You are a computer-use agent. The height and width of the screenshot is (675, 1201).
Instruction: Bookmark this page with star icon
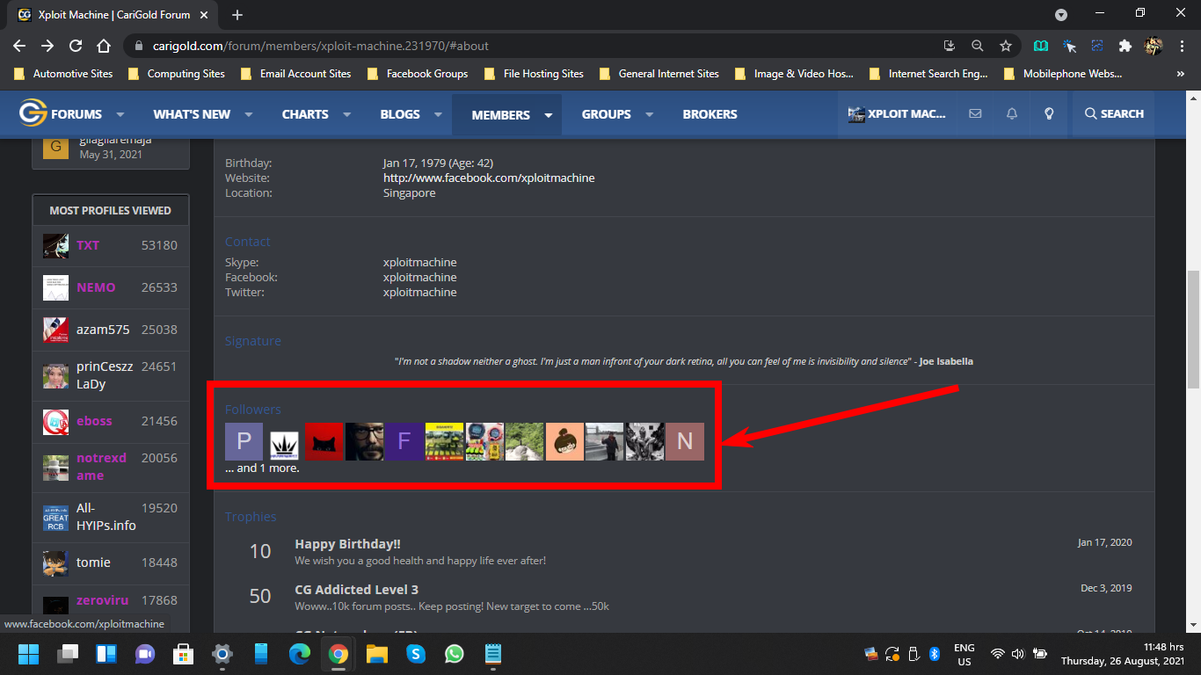[x=1005, y=46]
